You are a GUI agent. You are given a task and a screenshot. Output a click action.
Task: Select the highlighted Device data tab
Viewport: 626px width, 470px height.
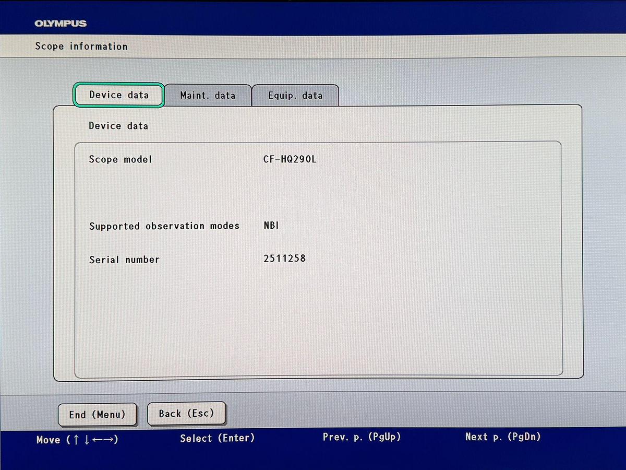click(119, 95)
